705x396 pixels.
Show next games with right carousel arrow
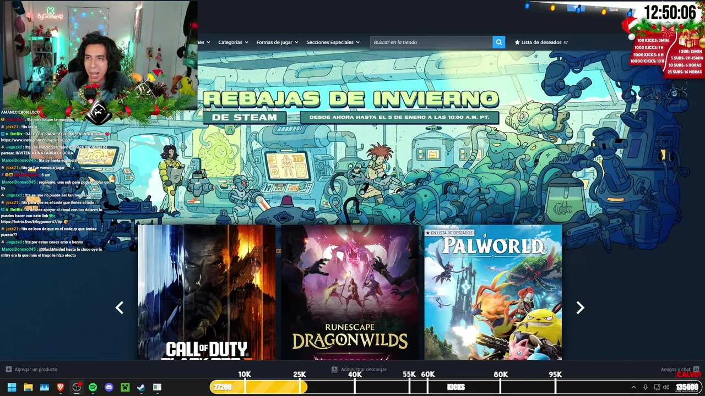pyautogui.click(x=580, y=308)
